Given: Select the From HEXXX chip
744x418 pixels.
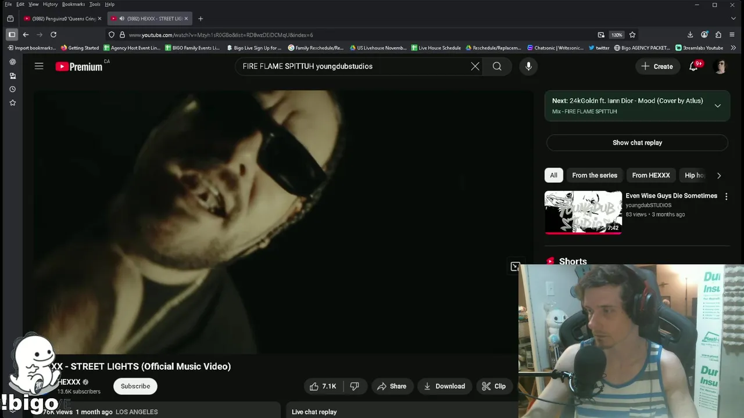Looking at the screenshot, I should click(x=651, y=175).
